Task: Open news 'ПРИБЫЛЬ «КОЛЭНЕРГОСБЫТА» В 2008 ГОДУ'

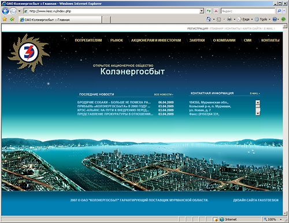Action: [x=114, y=106]
